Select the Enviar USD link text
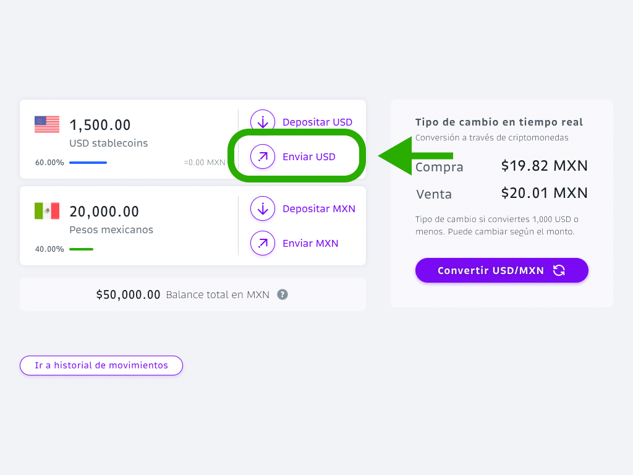 (309, 156)
